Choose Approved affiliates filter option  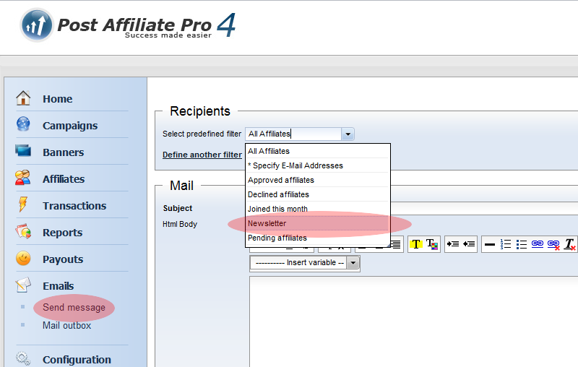click(317, 180)
